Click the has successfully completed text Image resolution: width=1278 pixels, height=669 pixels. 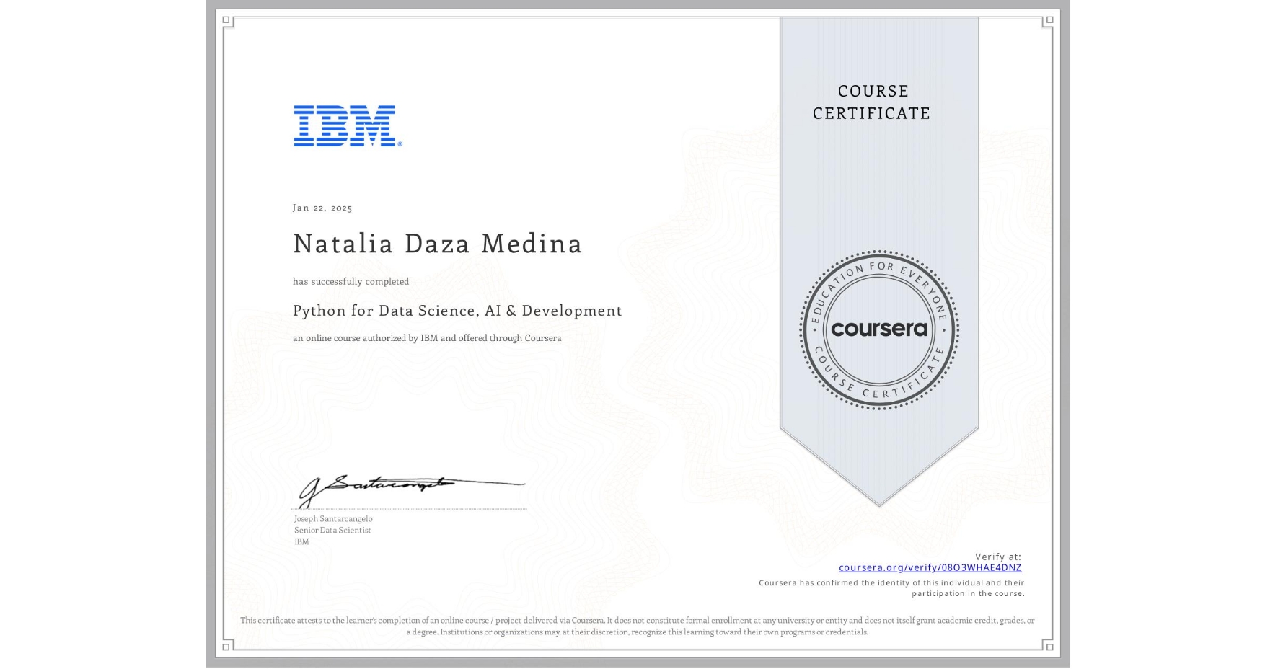351,281
